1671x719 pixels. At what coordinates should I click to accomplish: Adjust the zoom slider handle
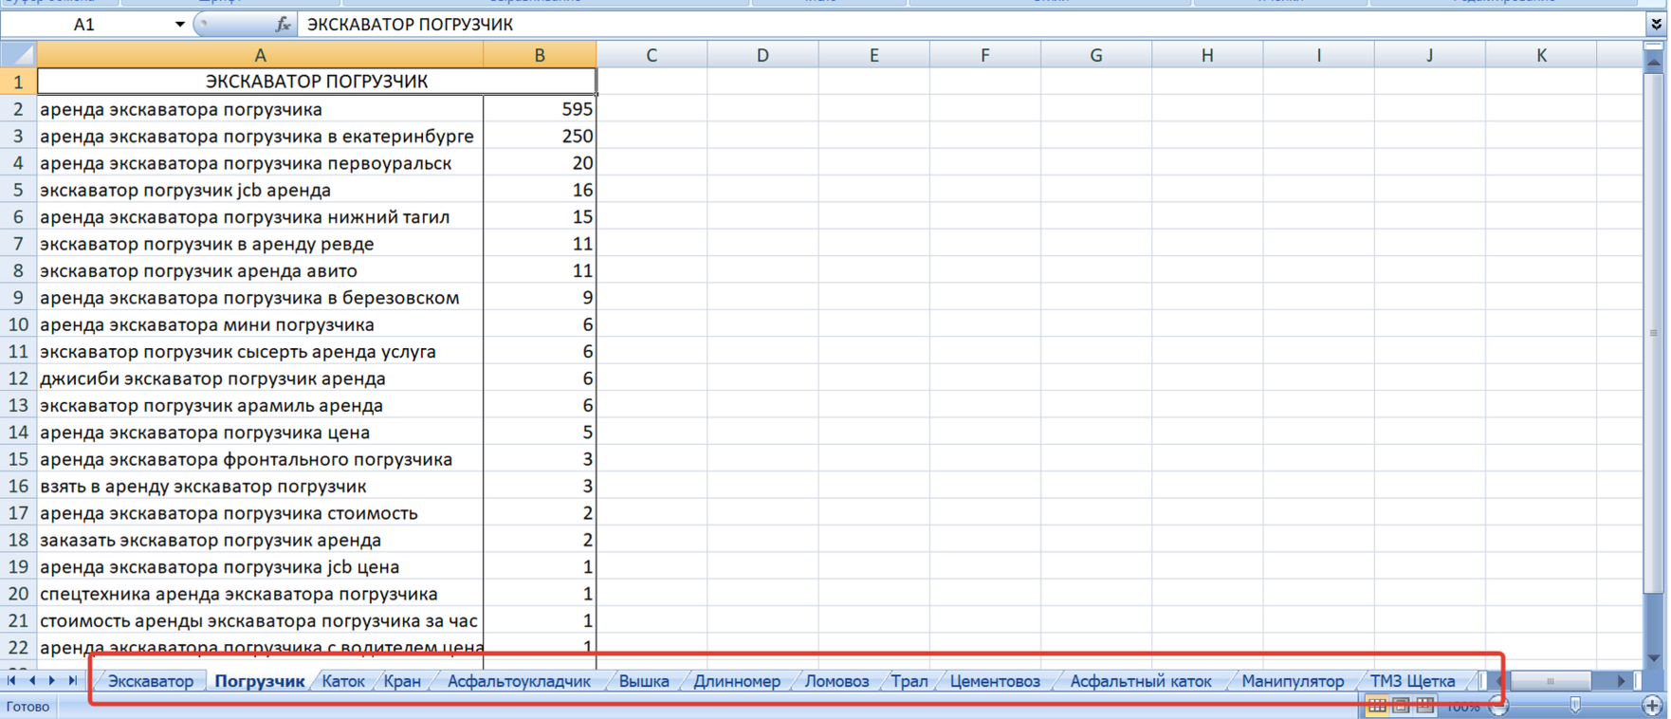pos(1575,706)
